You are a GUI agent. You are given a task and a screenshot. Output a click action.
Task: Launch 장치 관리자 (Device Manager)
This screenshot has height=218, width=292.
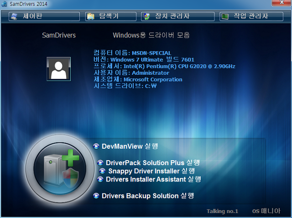(x=177, y=16)
